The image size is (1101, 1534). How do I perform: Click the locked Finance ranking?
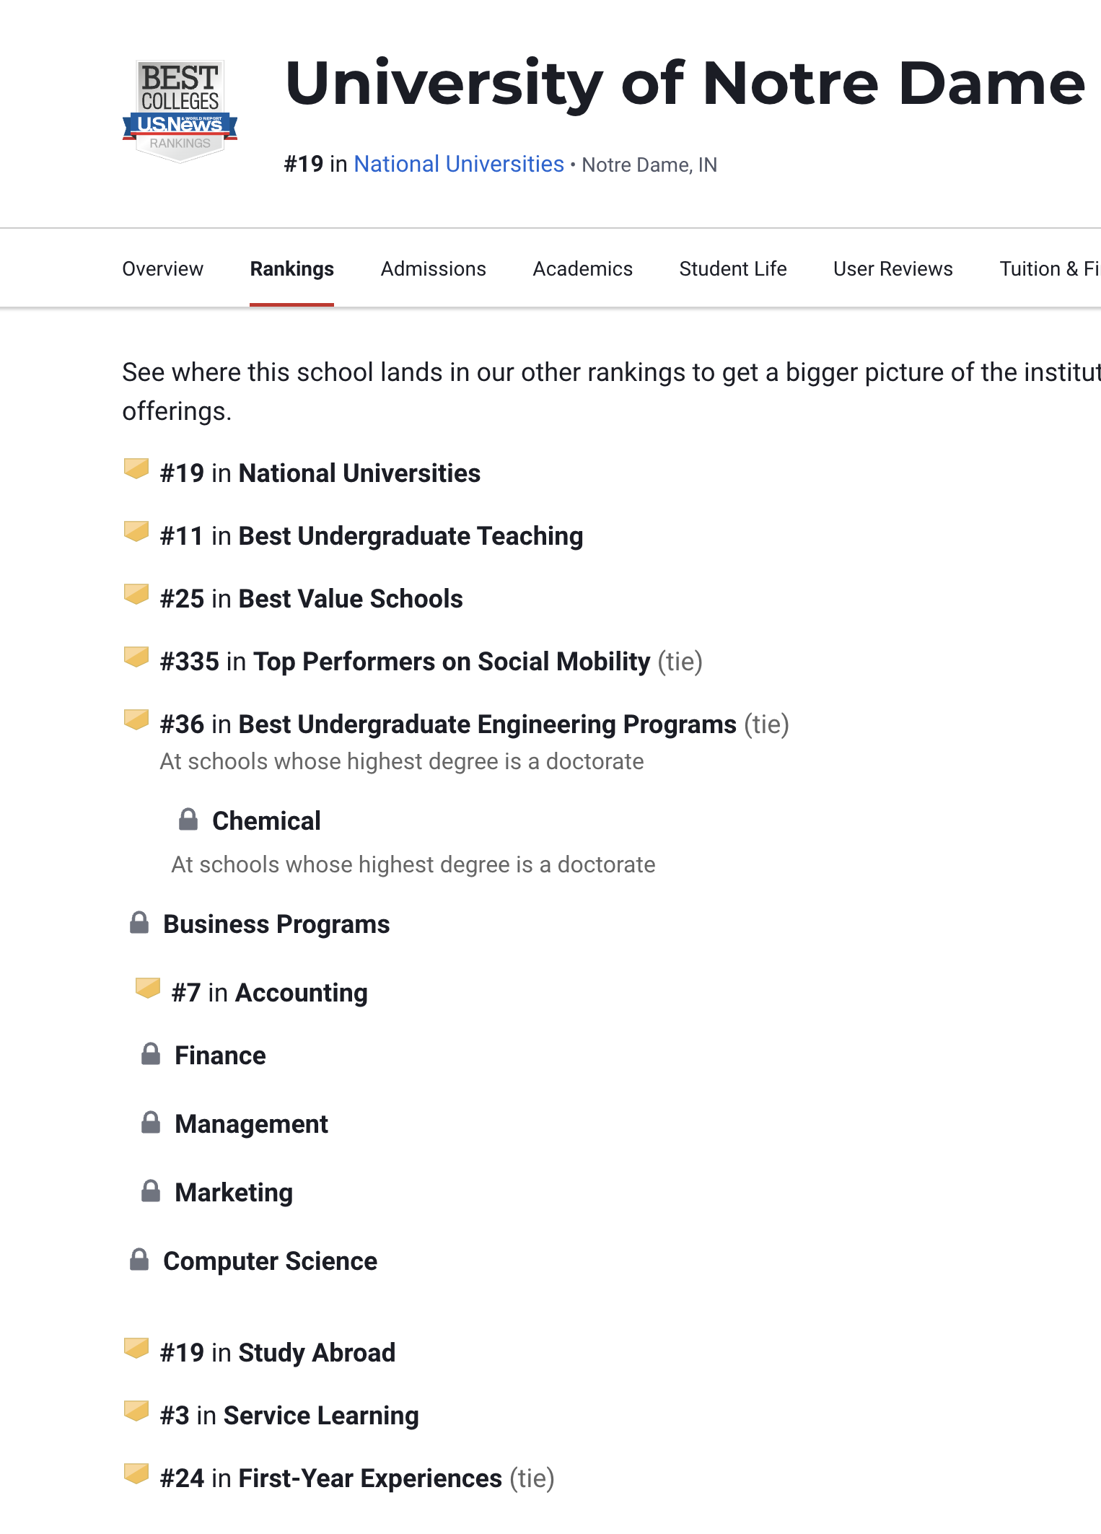[220, 1056]
